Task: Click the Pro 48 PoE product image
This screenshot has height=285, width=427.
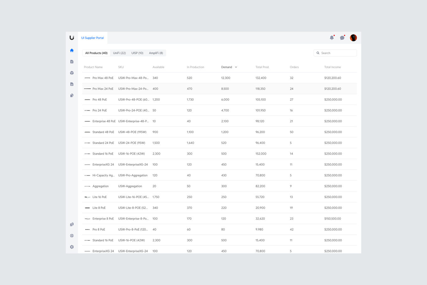Action: coord(87,100)
